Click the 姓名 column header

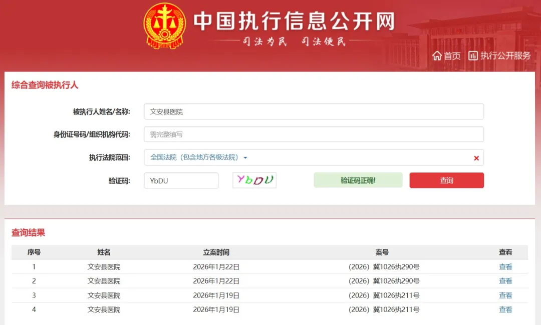tap(104, 252)
